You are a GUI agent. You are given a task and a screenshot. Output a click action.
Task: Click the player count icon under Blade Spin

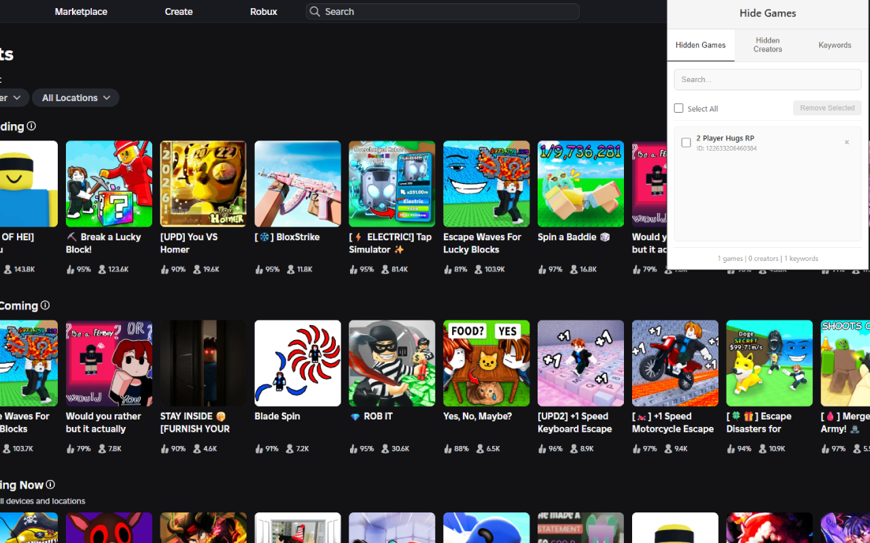(290, 449)
